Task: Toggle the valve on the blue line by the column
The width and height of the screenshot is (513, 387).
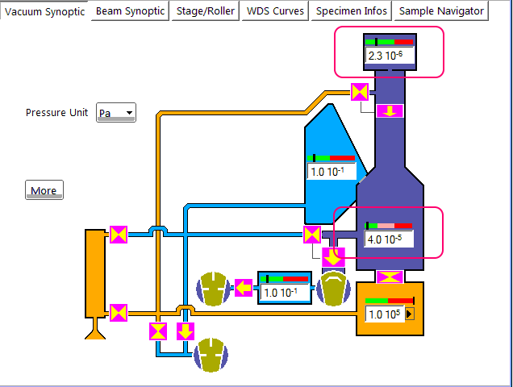Action: tap(311, 235)
